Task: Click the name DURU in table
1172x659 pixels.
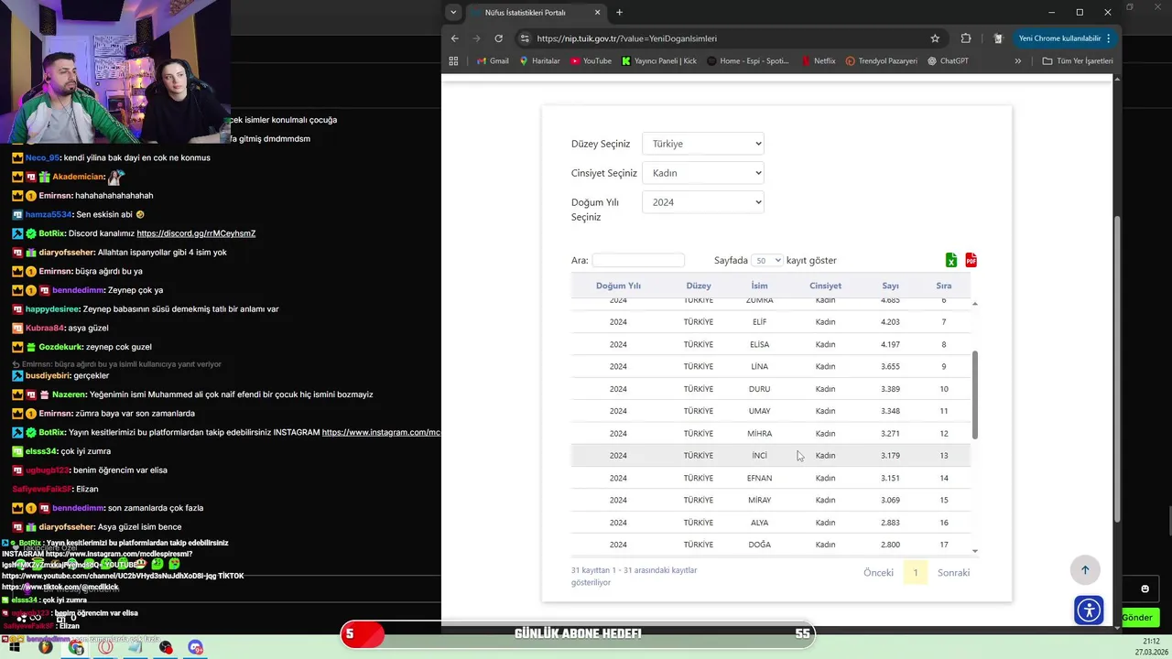Action: [759, 389]
